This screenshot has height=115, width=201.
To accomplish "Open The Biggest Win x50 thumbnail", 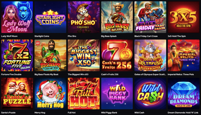I will click(x=84, y=55).
